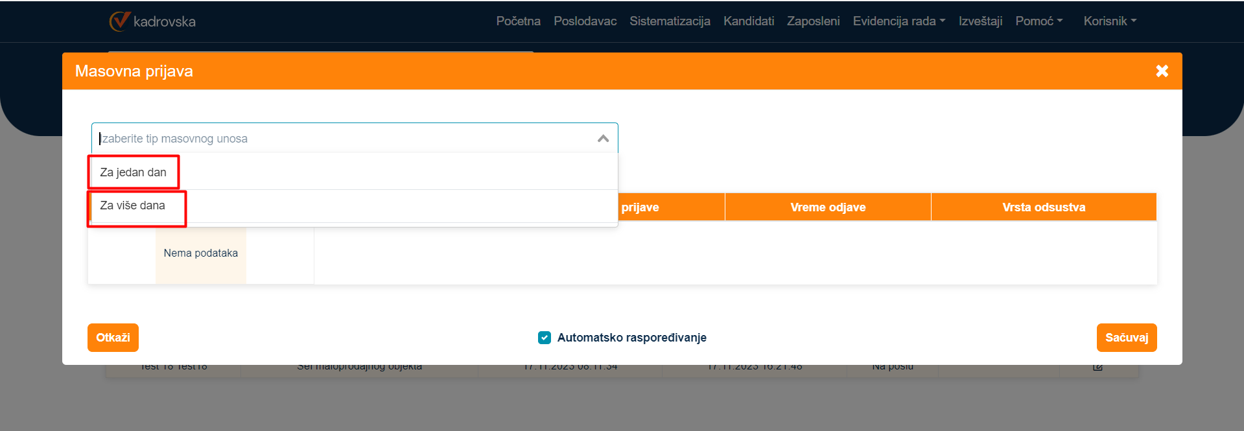1244x431 pixels.
Task: Choose the 'Za više dana' option
Action: [x=133, y=205]
